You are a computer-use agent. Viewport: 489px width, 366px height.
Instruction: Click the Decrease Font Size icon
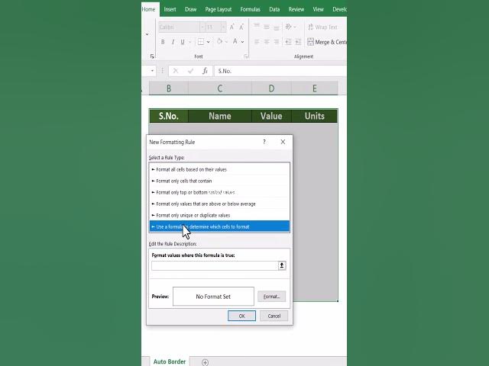241,27
